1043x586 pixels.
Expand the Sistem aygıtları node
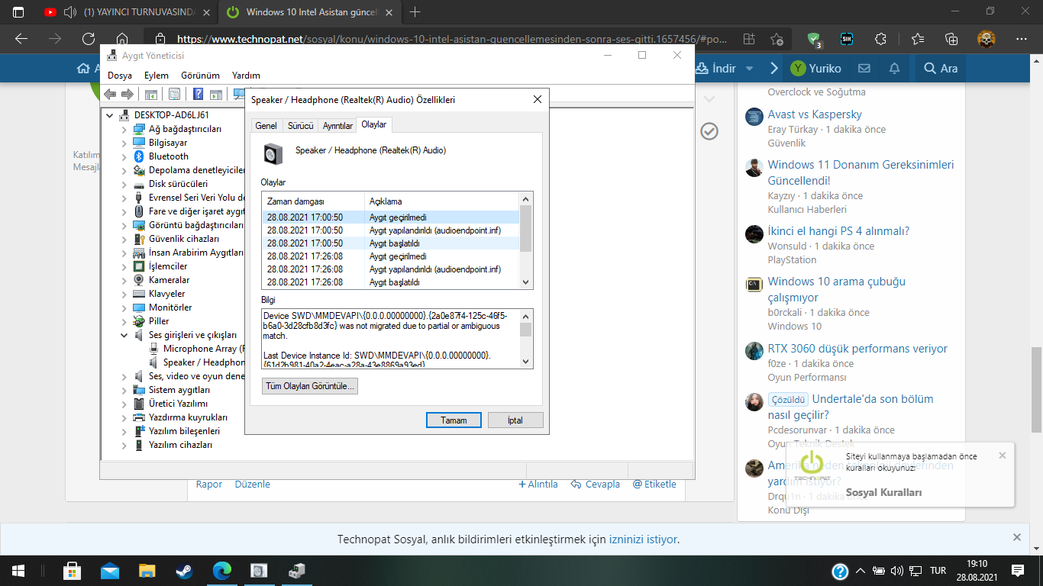coord(124,390)
